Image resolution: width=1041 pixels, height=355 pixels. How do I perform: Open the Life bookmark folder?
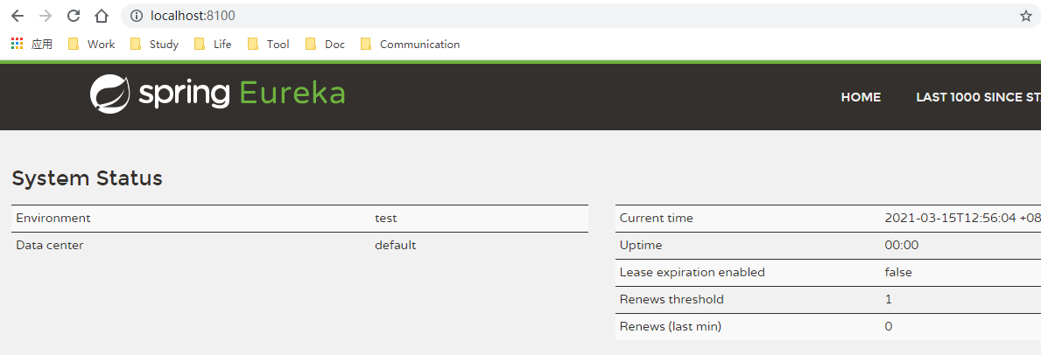point(213,45)
